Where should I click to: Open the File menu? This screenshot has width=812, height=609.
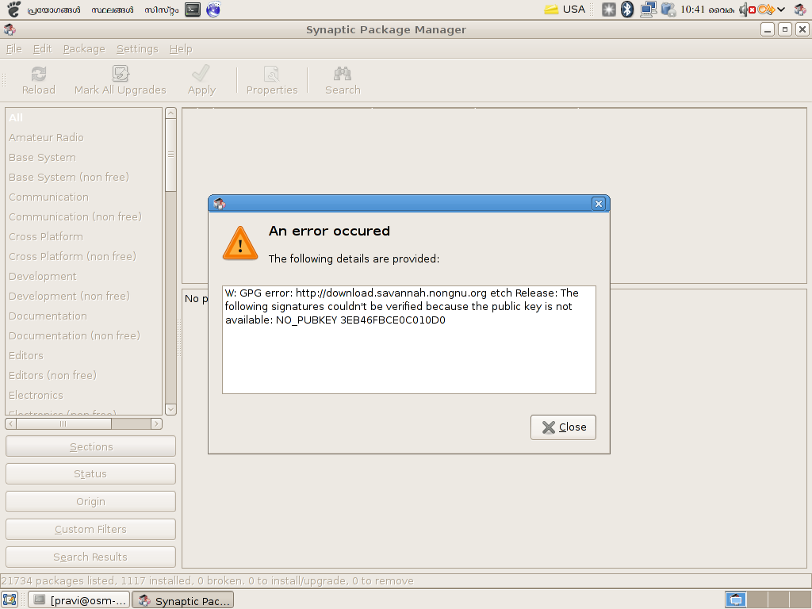click(13, 48)
